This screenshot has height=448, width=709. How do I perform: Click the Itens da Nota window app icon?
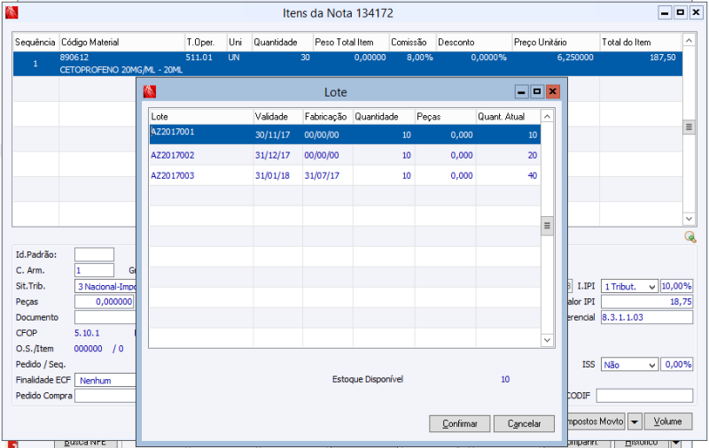click(12, 12)
